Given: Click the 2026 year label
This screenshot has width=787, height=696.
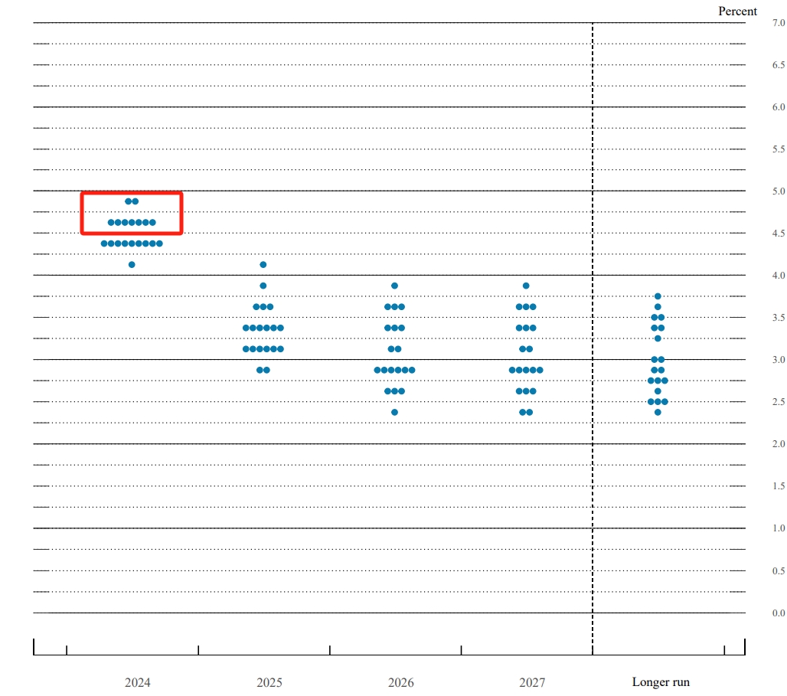Looking at the screenshot, I should [x=400, y=682].
